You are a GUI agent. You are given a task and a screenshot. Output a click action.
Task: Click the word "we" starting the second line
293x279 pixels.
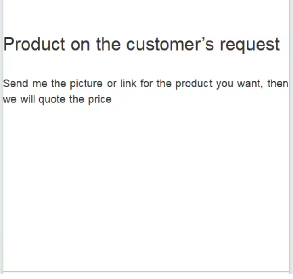10,99
